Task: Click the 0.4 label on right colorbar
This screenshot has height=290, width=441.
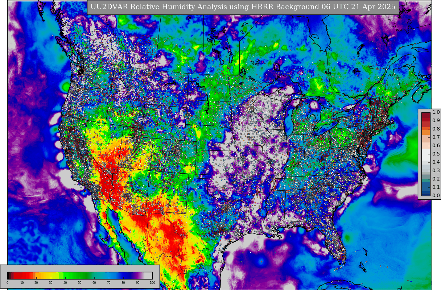Action: pyautogui.click(x=436, y=162)
